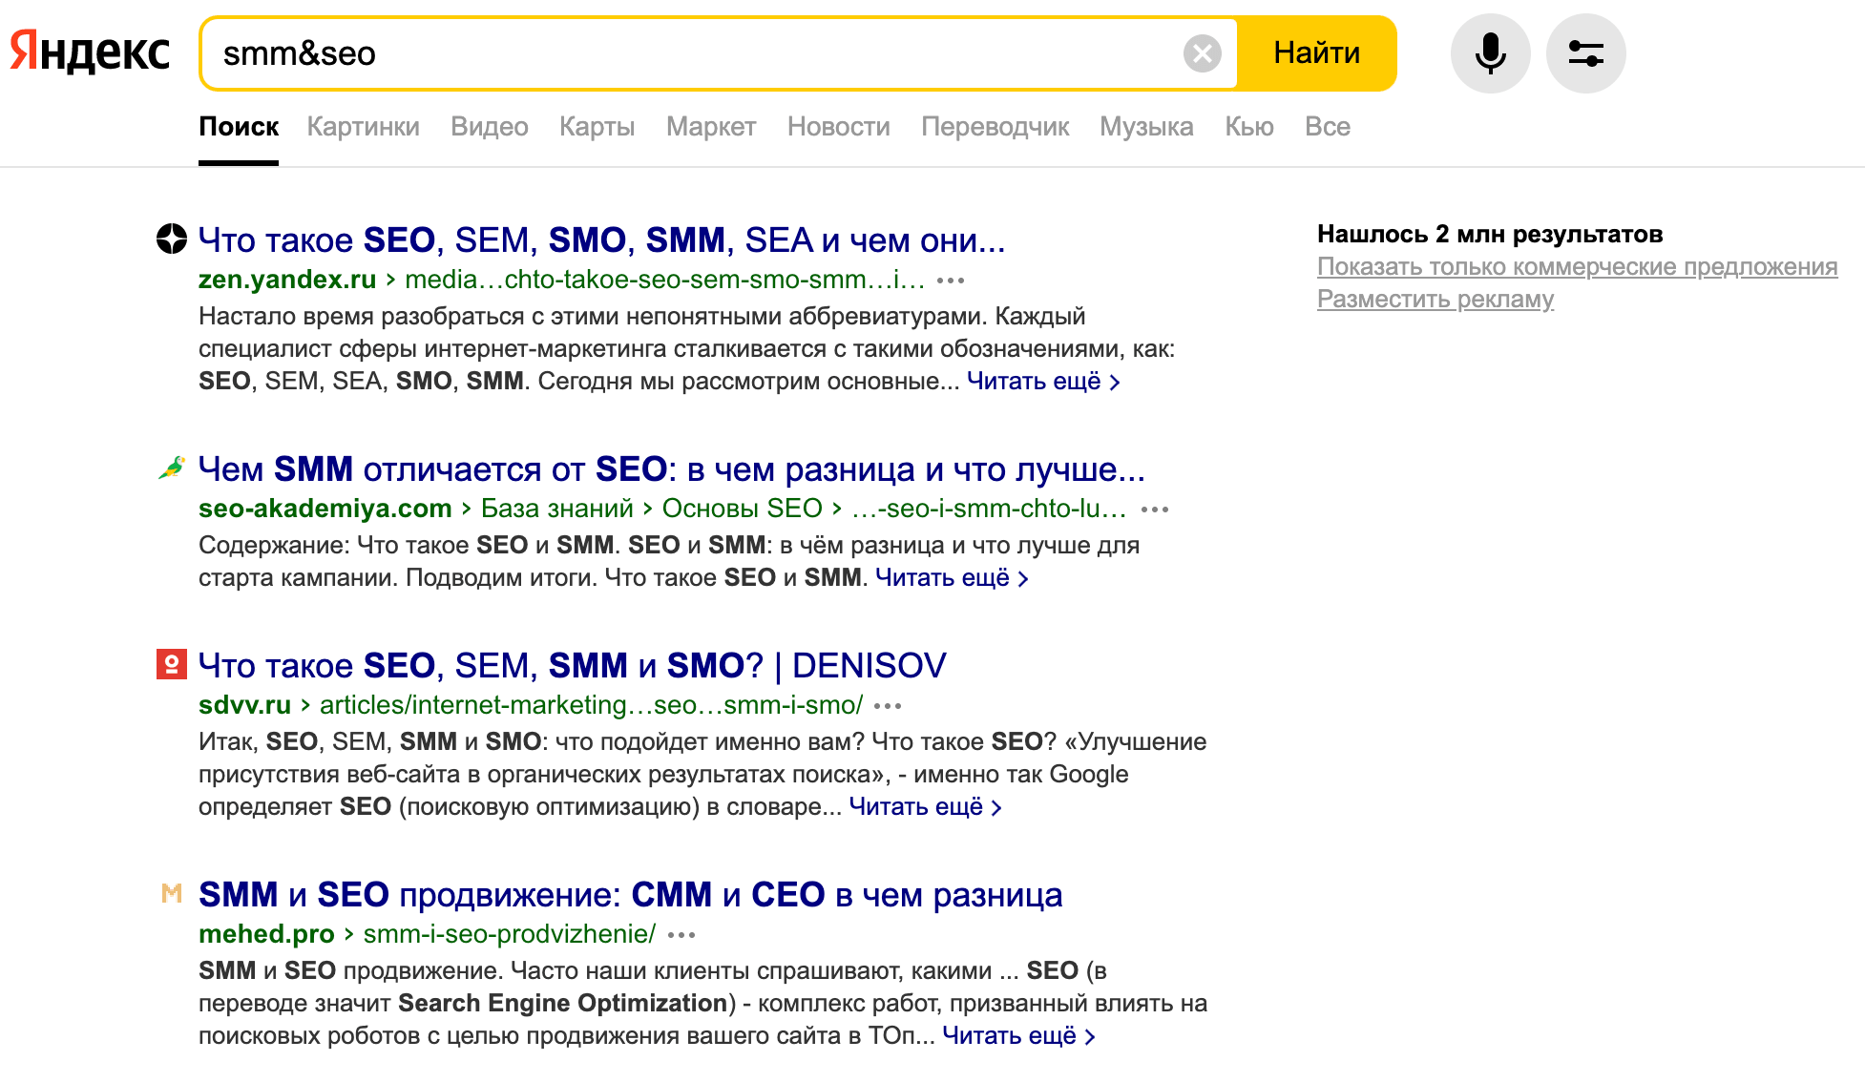1865x1082 pixels.
Task: Open the Кью tab
Action: coord(1249,127)
